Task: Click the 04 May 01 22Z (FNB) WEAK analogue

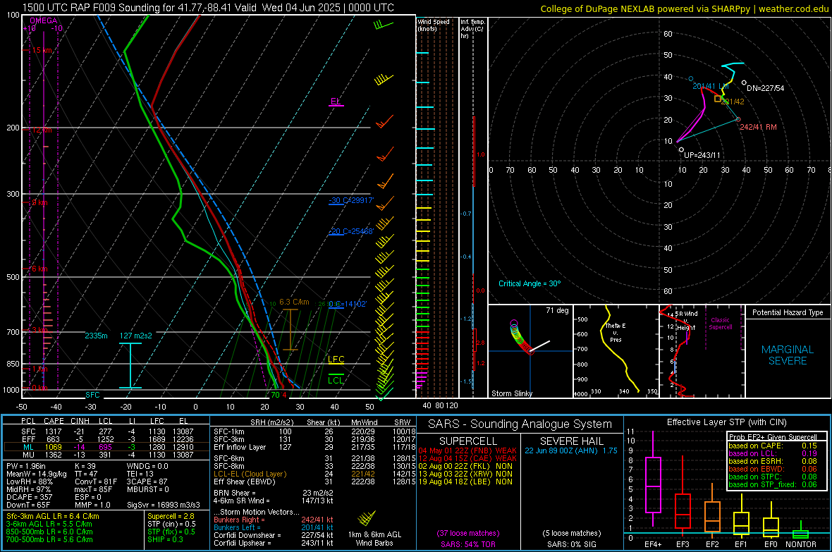Action: [x=467, y=450]
